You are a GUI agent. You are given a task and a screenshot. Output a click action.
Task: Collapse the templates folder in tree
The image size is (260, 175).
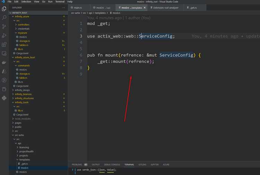coord(17,160)
